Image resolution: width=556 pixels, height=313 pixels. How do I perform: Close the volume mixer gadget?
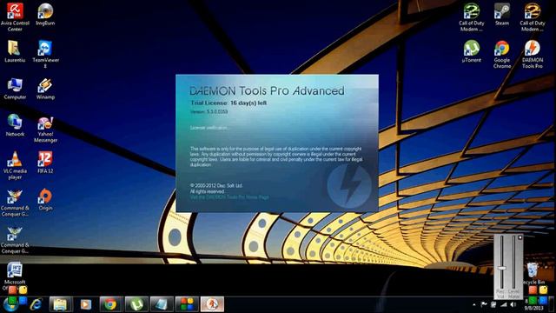click(520, 237)
